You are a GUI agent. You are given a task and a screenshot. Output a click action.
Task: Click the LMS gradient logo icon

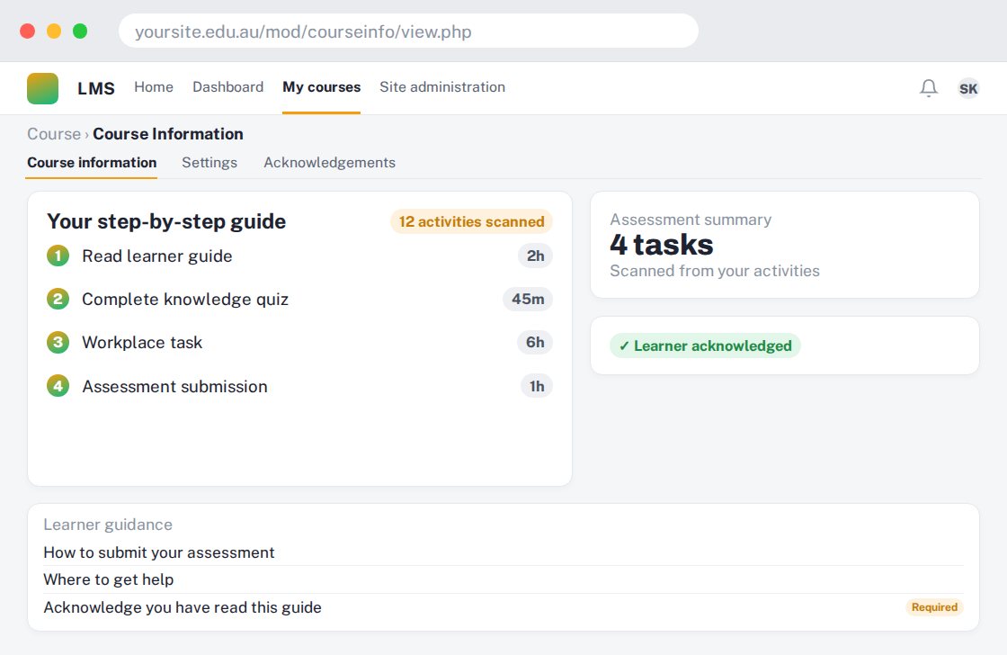click(42, 88)
